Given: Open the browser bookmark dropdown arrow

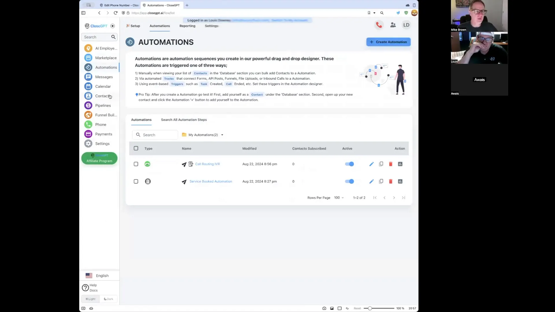Looking at the screenshot, I should coord(374,13).
